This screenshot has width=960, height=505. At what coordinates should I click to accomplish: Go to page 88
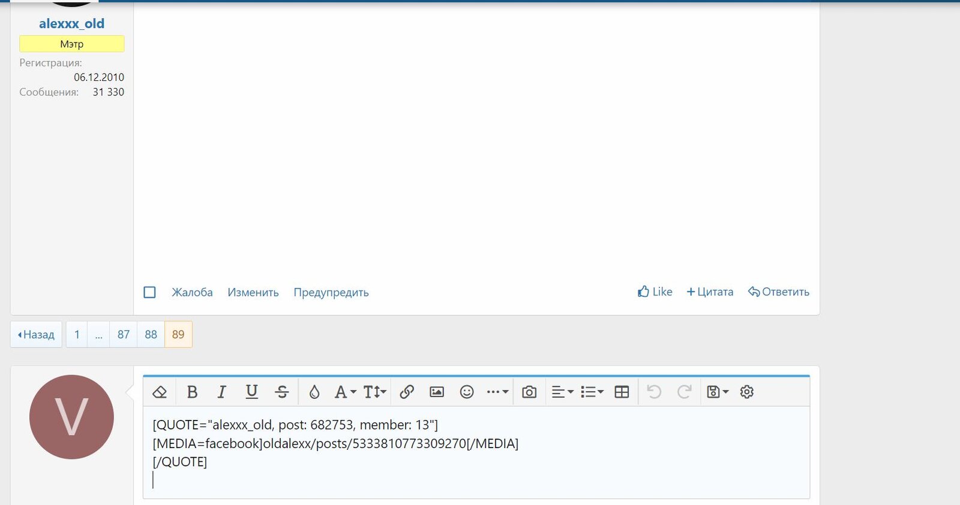(x=151, y=334)
